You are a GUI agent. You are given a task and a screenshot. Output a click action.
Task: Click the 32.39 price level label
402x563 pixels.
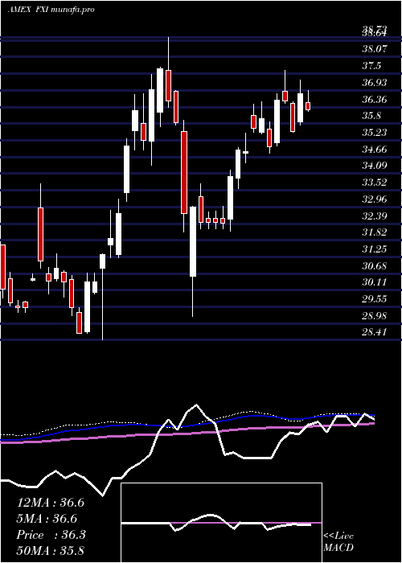(375, 216)
